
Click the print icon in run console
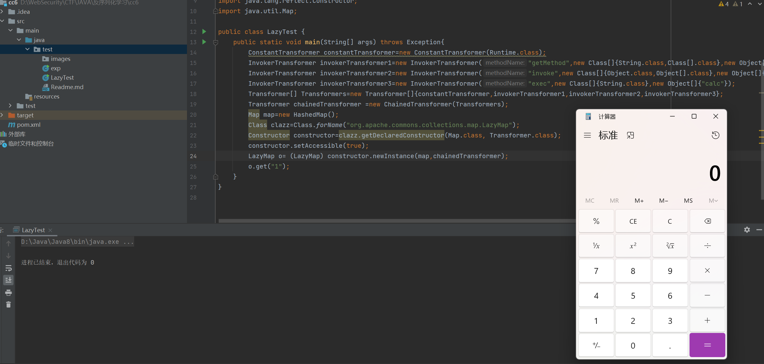point(8,293)
